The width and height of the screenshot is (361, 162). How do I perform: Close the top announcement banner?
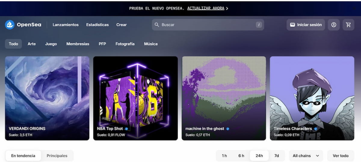point(354,8)
